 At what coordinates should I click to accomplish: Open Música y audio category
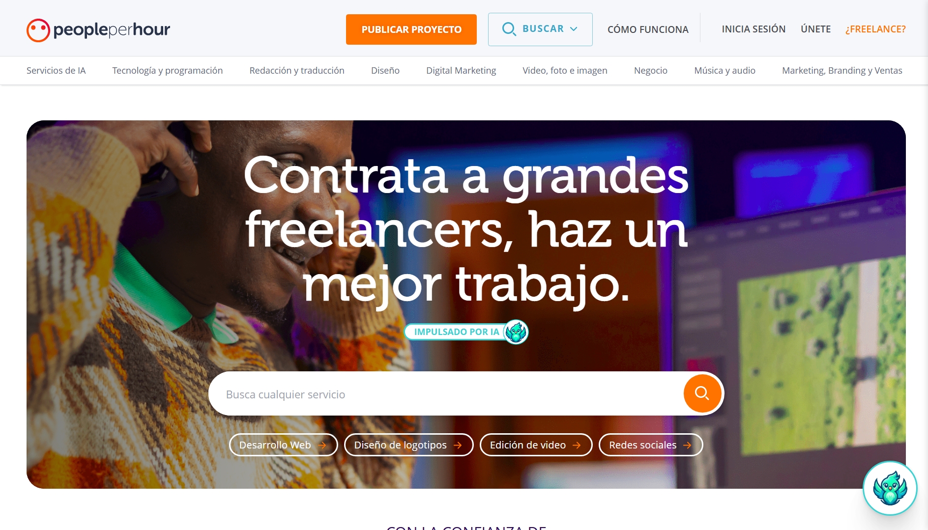[x=725, y=70]
